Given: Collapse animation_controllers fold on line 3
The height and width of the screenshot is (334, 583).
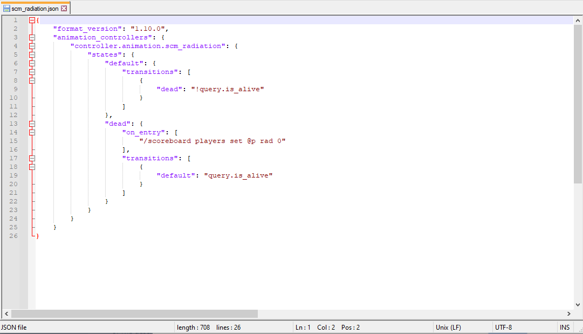Looking at the screenshot, I should (32, 37).
